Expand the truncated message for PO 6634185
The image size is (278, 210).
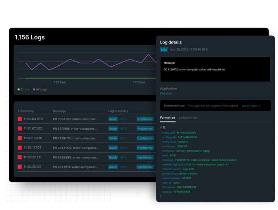pos(75,119)
